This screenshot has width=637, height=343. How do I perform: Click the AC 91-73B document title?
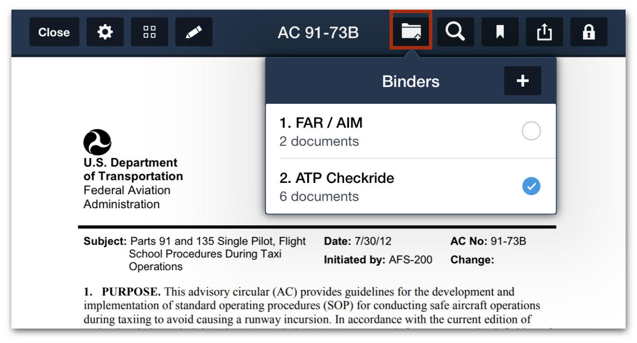318,32
